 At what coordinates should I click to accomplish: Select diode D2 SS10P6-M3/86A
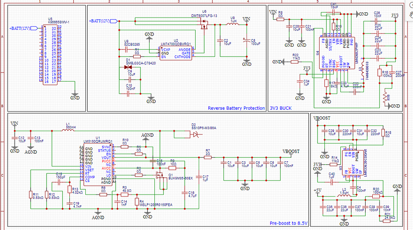point(196,134)
